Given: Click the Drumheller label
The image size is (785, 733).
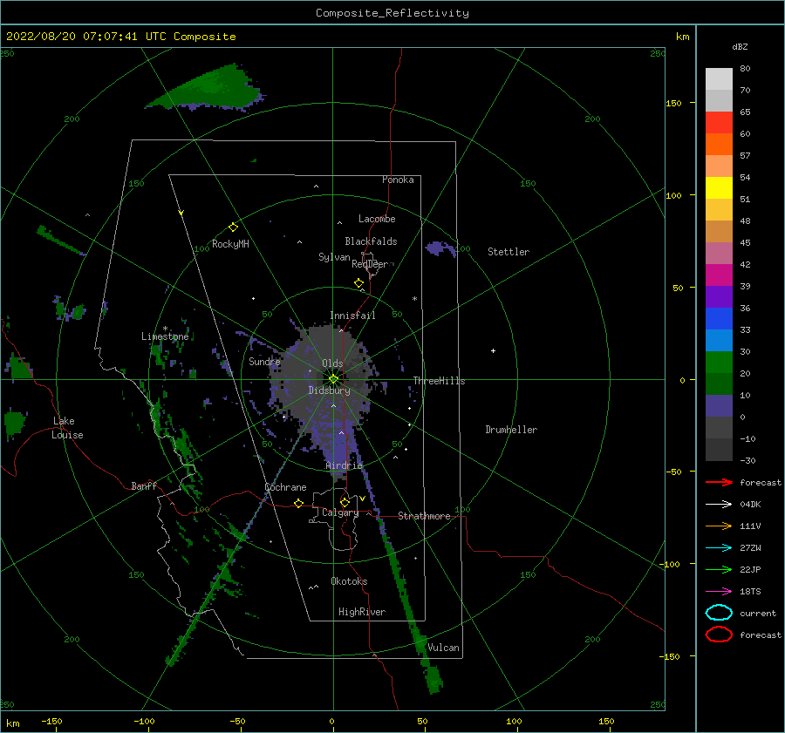Looking at the screenshot, I should (x=511, y=430).
